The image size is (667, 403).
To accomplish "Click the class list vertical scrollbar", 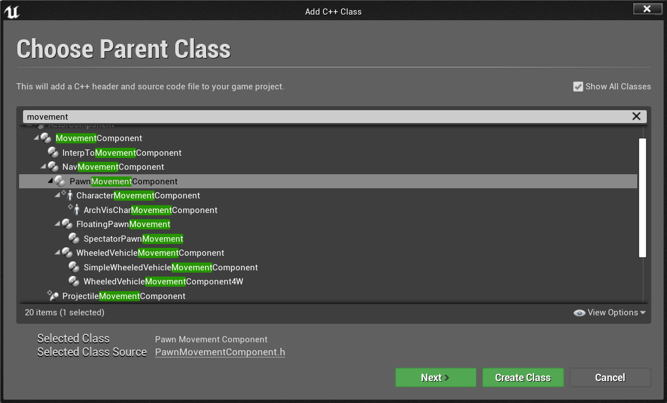I will tap(642, 198).
